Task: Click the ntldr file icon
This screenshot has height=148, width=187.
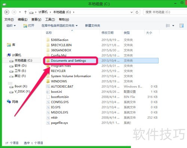Action: coord(48,117)
